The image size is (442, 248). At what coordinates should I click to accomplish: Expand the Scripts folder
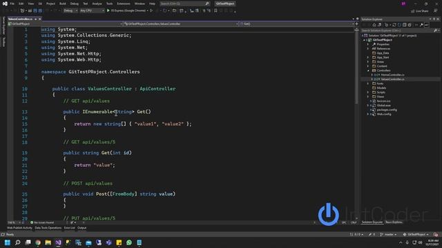point(368,92)
